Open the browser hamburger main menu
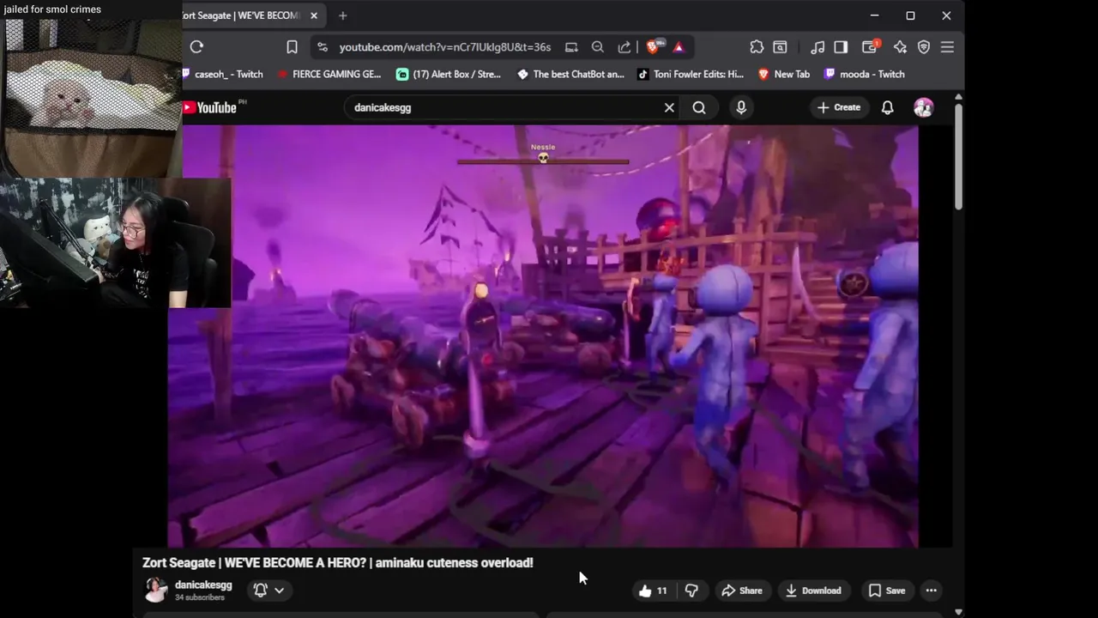Screen dimensions: 1098x618 947,47
